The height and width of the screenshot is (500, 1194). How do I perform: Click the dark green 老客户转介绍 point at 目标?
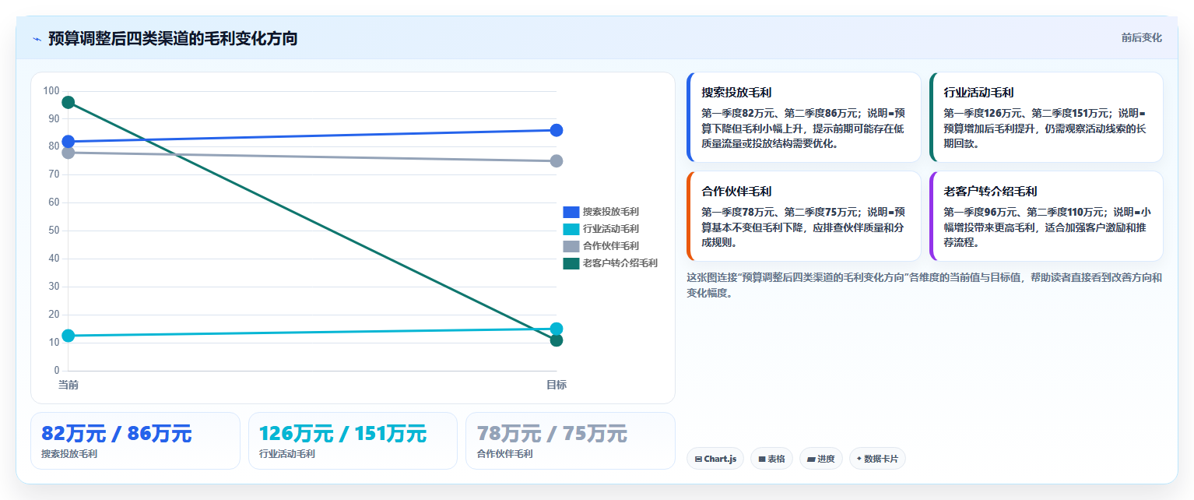(557, 340)
